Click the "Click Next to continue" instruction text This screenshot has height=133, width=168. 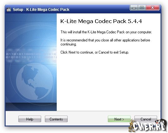95,52
